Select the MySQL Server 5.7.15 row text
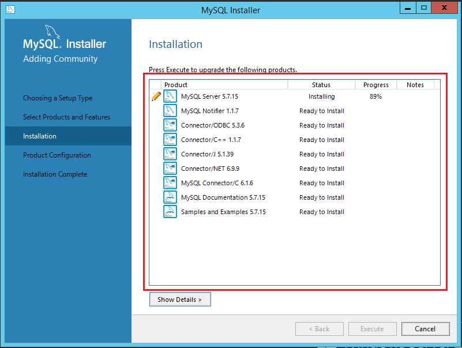The width and height of the screenshot is (462, 348). 209,96
